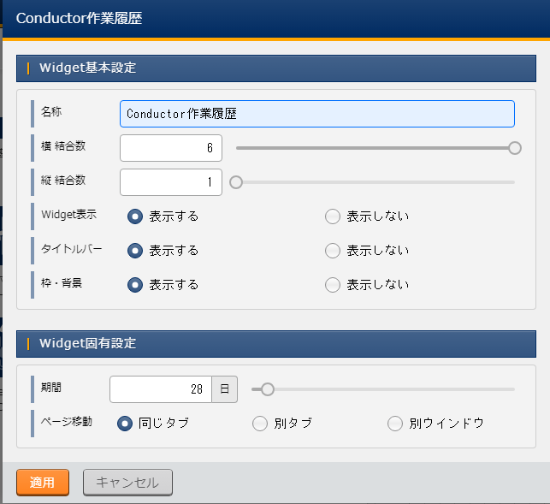Choose 別ウインドウ for ページ移動

click(x=395, y=424)
